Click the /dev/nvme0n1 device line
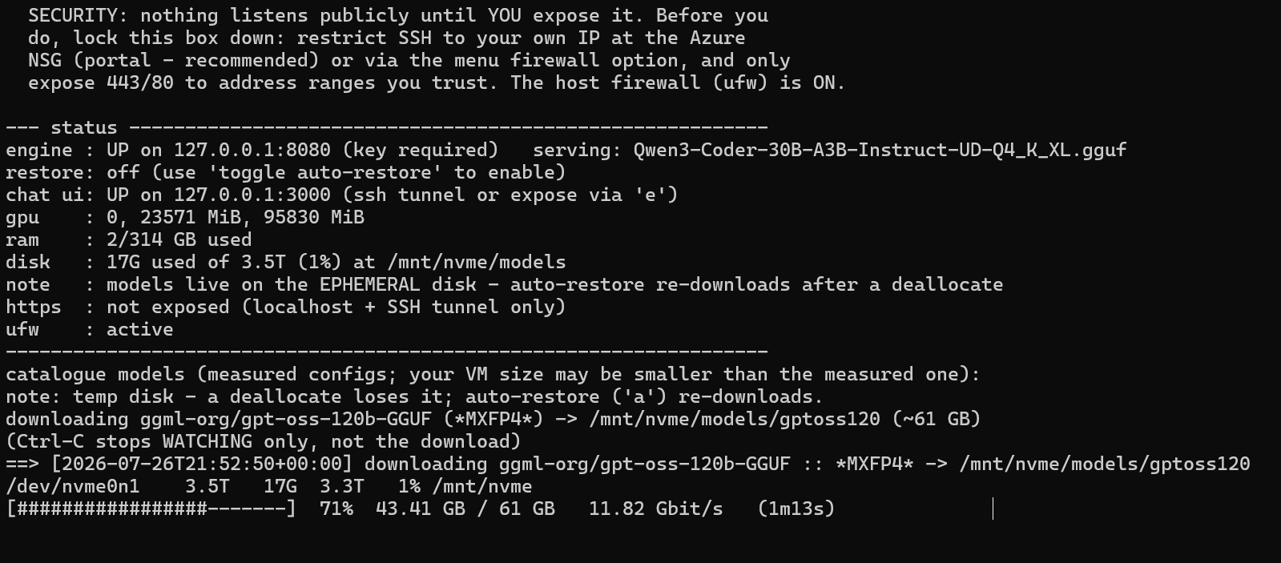The height and width of the screenshot is (563, 1281). point(269,486)
